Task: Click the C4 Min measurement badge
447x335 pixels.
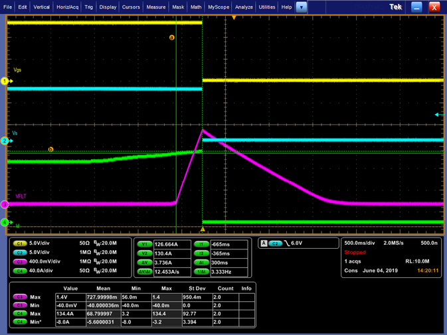Action: point(20,322)
